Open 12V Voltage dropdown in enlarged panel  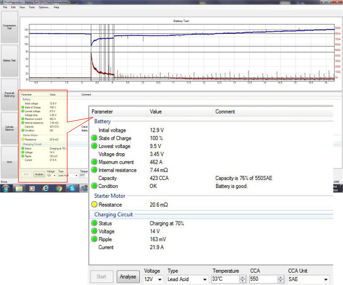point(153,279)
